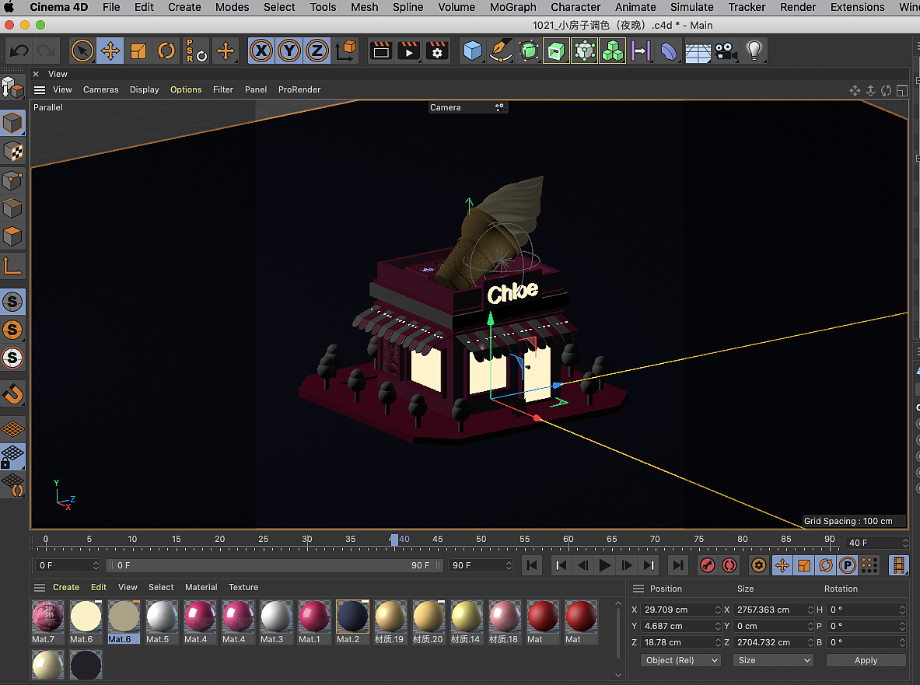The height and width of the screenshot is (685, 920).
Task: Toggle Enable Snap magnet icon
Action: [13, 393]
